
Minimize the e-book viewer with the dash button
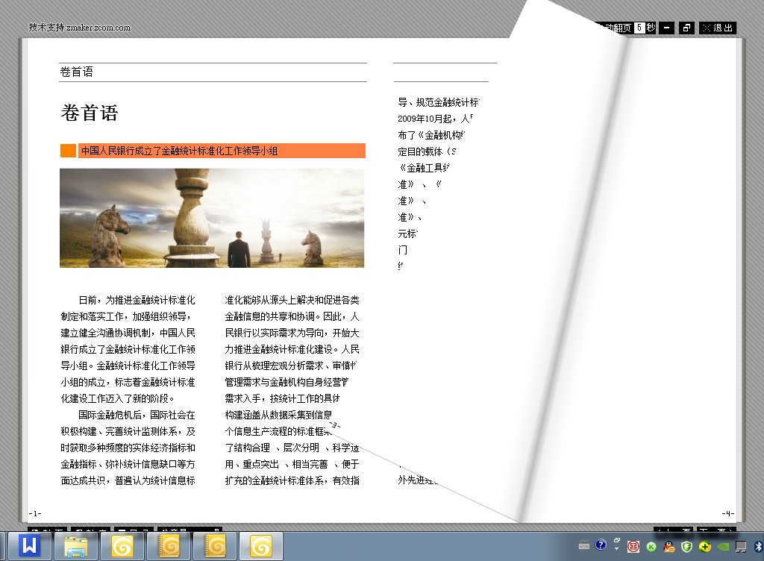pos(666,28)
